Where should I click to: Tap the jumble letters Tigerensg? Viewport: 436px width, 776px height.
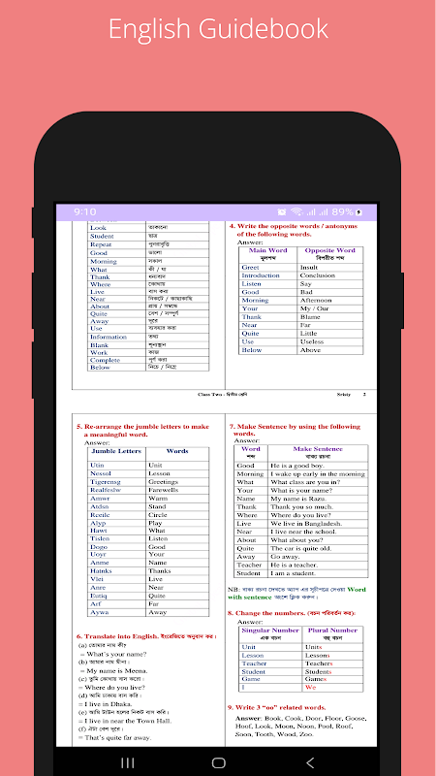(x=105, y=481)
